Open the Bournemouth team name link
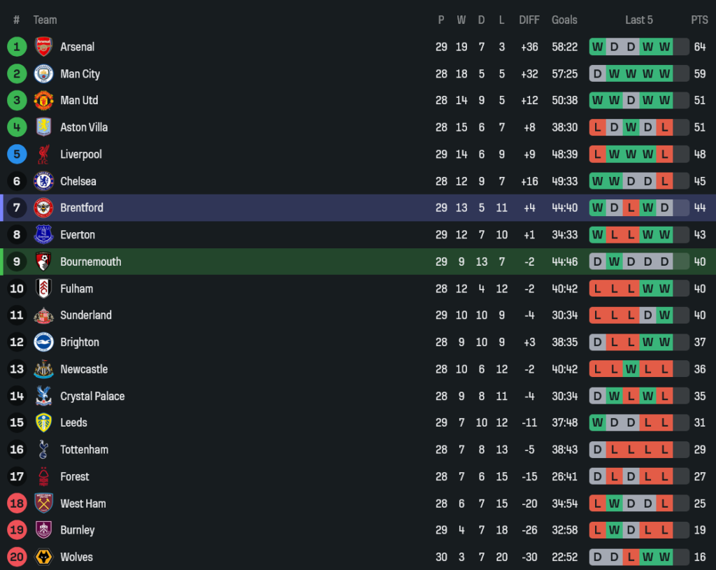The width and height of the screenshot is (716, 570). [91, 262]
